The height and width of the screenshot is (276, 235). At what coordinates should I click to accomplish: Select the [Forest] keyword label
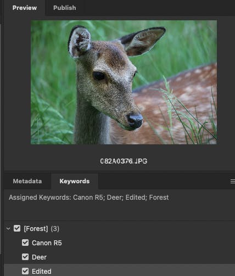[x=36, y=229]
